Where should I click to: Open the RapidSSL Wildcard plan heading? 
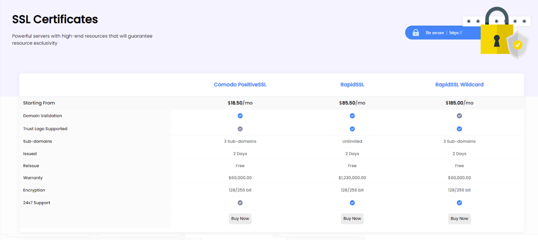(459, 85)
